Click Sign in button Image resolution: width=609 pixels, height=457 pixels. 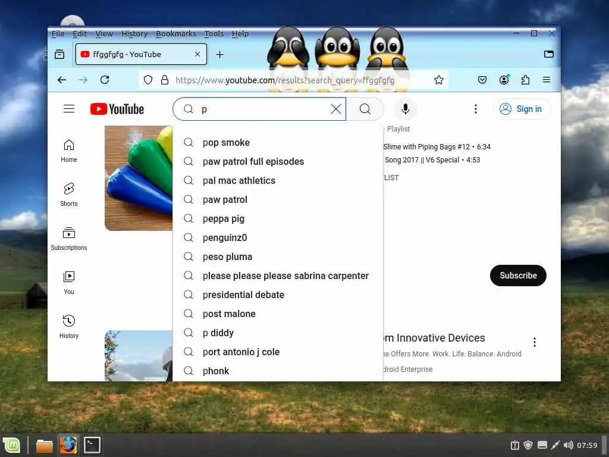coord(522,109)
